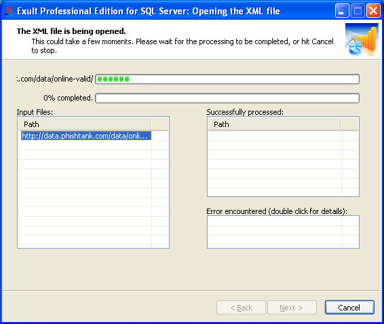Click 'The XML file is being opened.' heading

[x=71, y=31]
